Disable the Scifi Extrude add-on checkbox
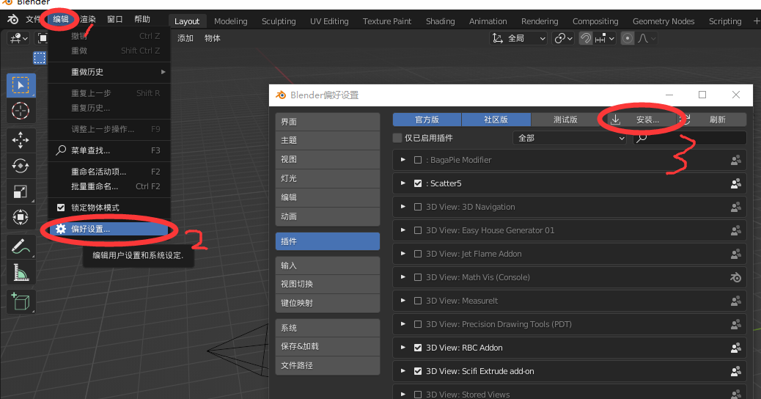Viewport: 761px width, 399px height. click(418, 371)
